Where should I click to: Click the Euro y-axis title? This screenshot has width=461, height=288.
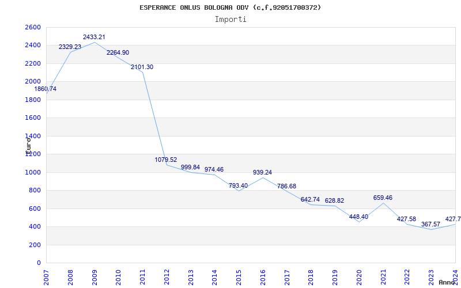[28, 146]
